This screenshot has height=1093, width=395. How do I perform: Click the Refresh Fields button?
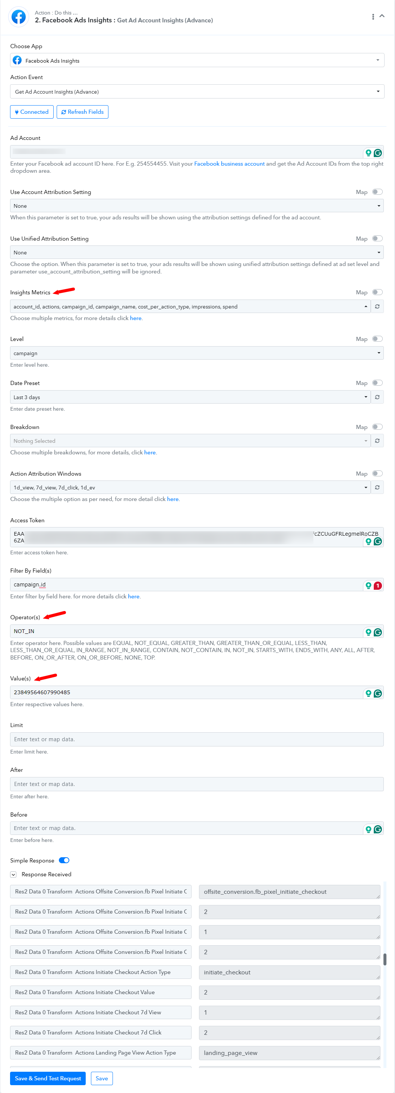click(83, 112)
